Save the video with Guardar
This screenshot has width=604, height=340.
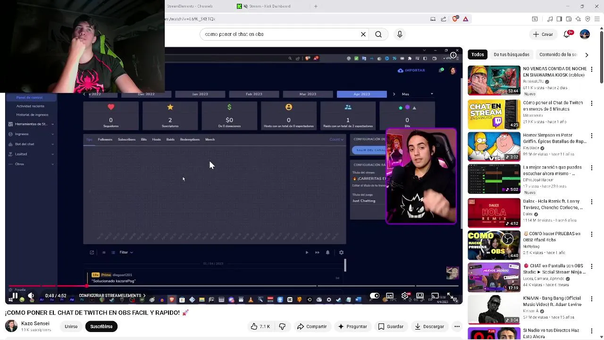[391, 326]
